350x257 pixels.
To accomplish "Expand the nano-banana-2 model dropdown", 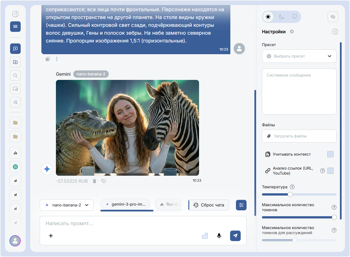I will [x=67, y=205].
